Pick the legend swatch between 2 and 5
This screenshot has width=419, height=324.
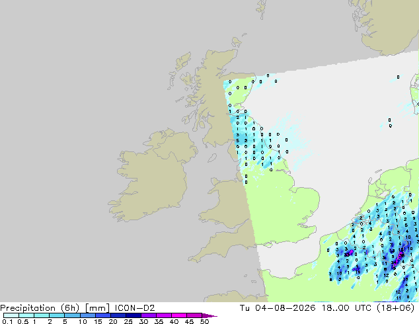57,315
